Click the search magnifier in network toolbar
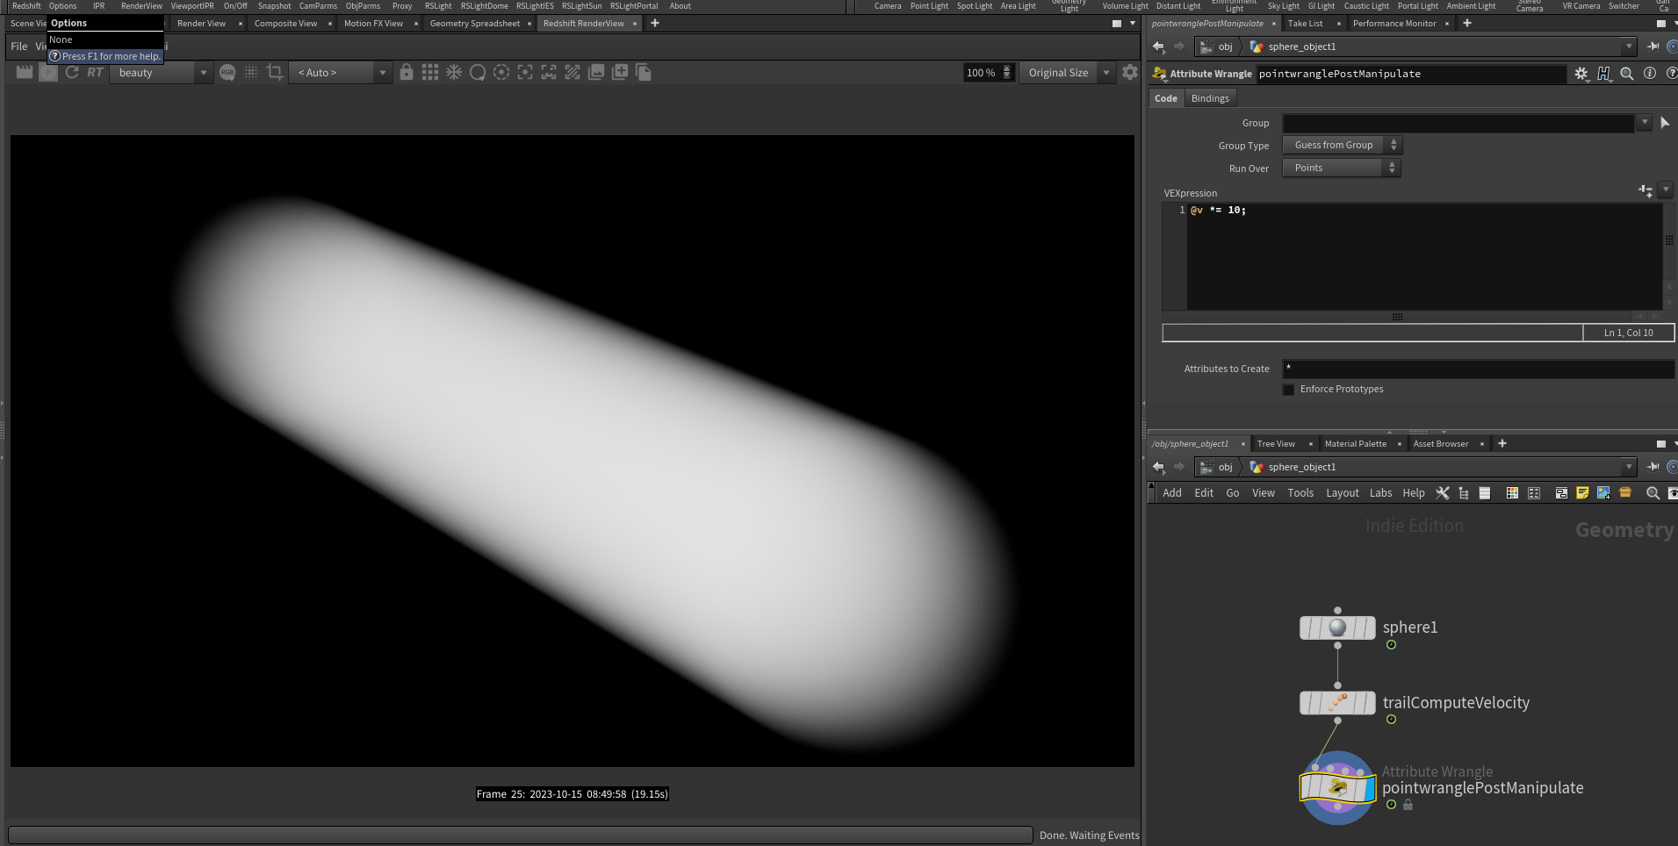The image size is (1678, 846). tap(1653, 493)
